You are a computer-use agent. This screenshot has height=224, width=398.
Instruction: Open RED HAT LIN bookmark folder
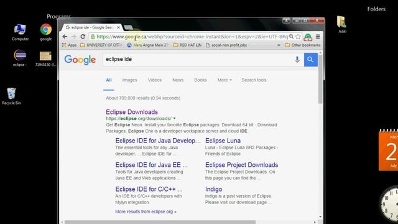(x=188, y=45)
